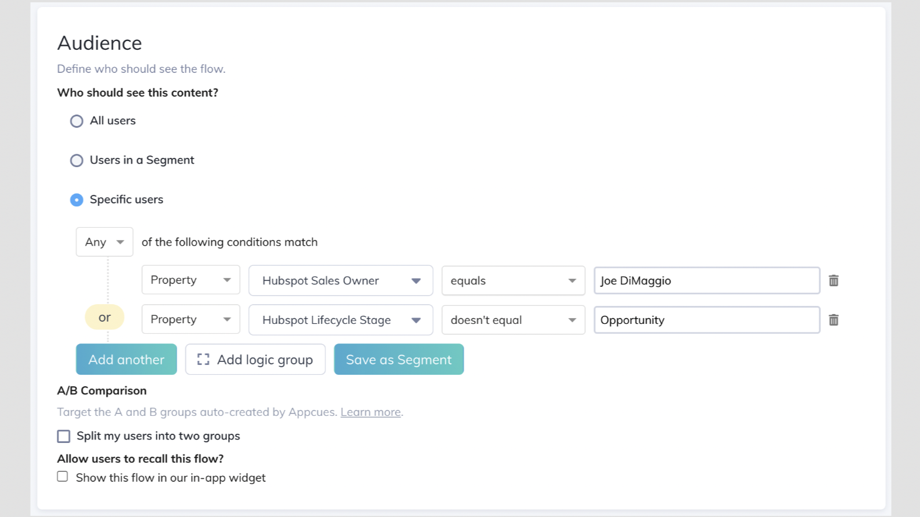Open the Hubspot Lifecycle Stage property dropdown
The height and width of the screenshot is (517, 920).
[x=340, y=320]
